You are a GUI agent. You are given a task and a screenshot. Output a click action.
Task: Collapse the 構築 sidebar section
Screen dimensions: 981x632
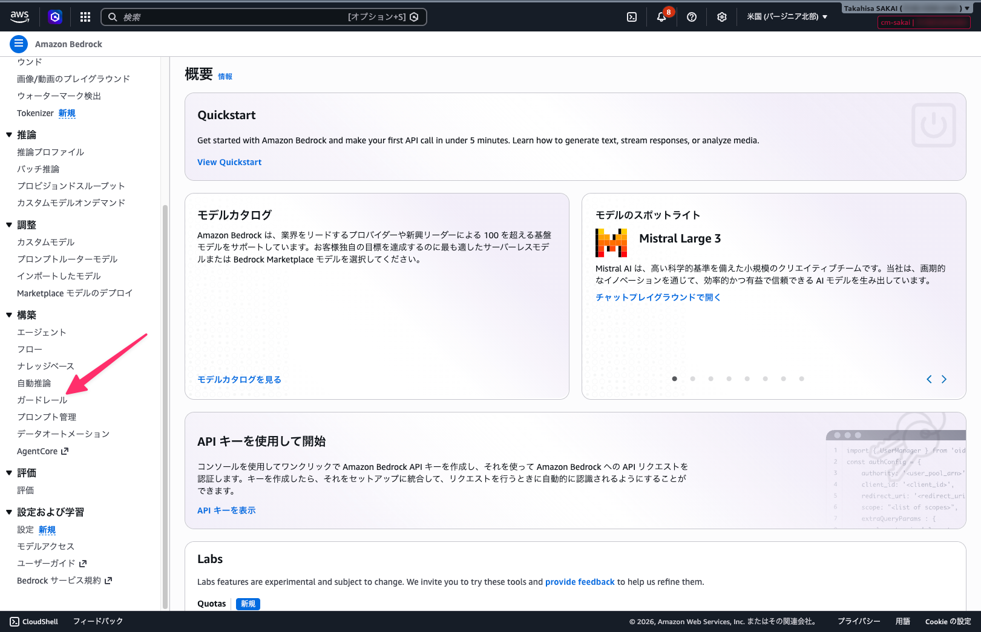pos(9,315)
